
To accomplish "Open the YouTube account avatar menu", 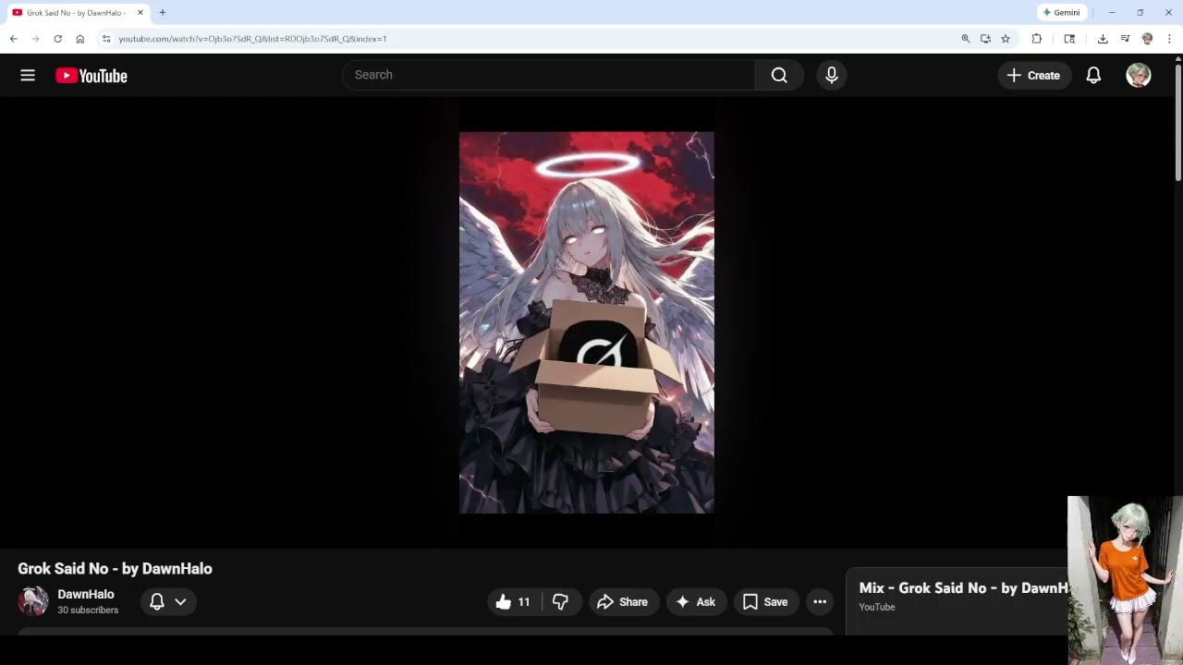I will tap(1139, 76).
